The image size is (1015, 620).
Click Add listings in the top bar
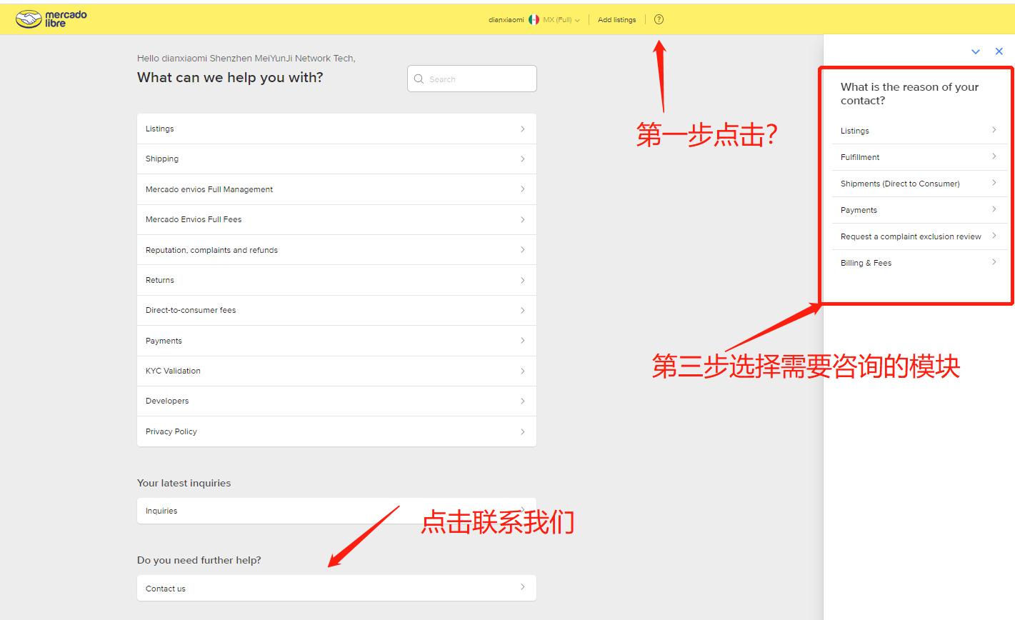click(616, 20)
